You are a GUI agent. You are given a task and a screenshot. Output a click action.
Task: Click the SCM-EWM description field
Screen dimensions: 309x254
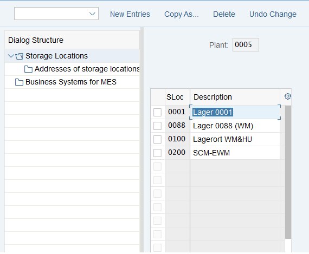[x=235, y=153]
